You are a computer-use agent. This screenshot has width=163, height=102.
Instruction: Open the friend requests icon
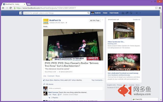[x=123, y=13]
